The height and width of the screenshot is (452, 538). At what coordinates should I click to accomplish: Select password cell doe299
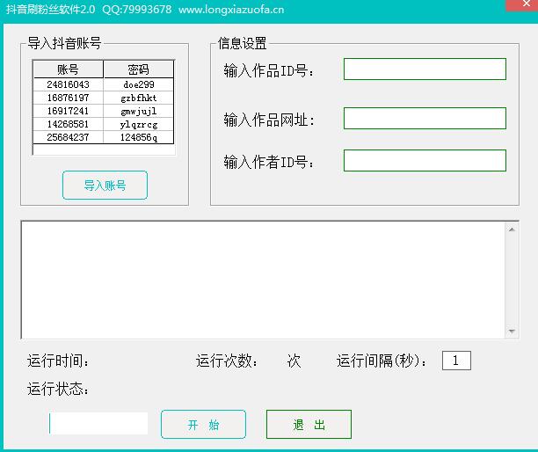pos(139,84)
